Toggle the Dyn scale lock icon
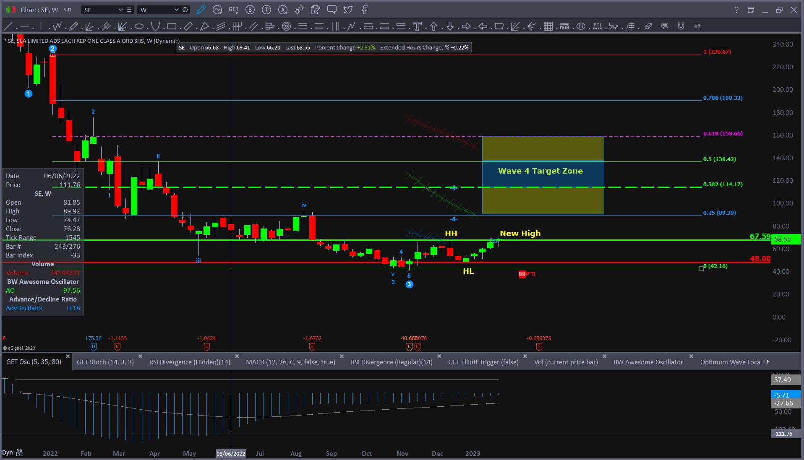Image resolution: width=804 pixels, height=460 pixels. (19, 452)
